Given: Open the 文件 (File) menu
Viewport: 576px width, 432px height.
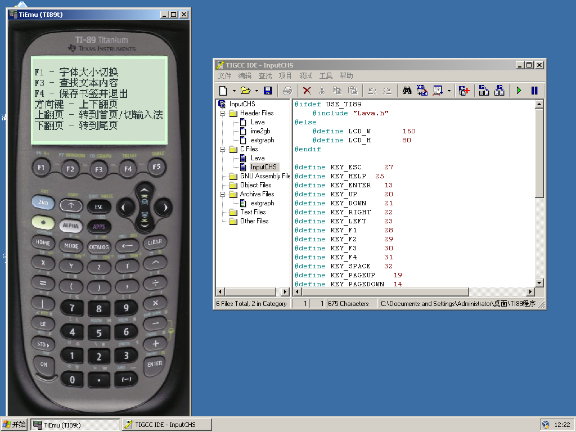Looking at the screenshot, I should [x=224, y=76].
